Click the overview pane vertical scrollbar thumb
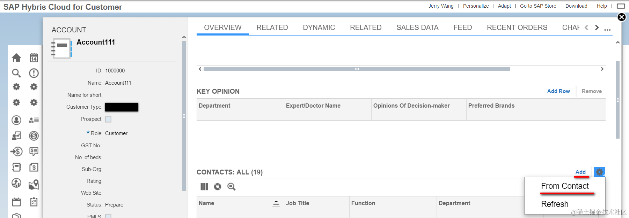The image size is (629, 218). tap(618, 100)
